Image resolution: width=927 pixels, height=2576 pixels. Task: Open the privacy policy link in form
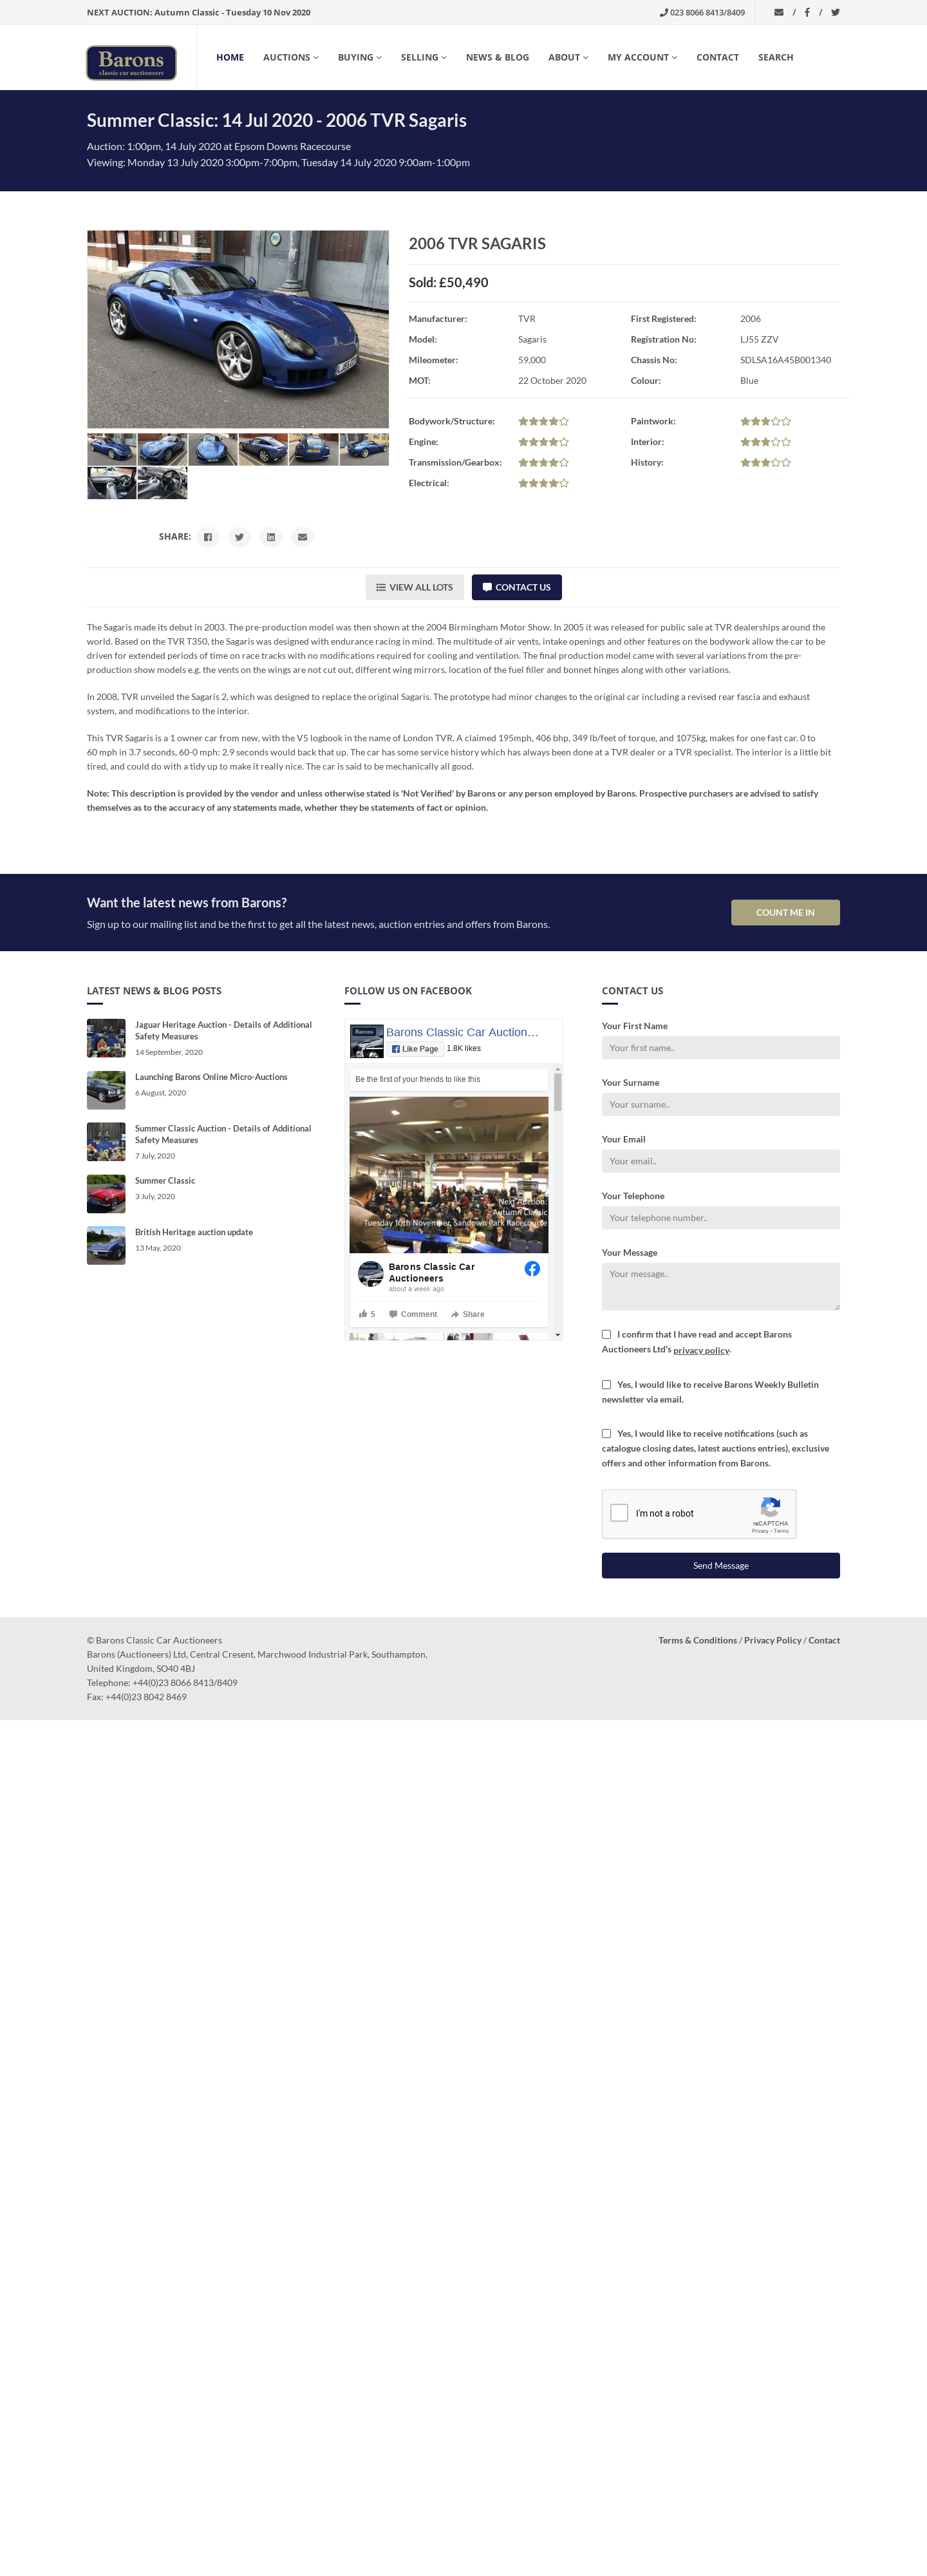[x=701, y=1350]
